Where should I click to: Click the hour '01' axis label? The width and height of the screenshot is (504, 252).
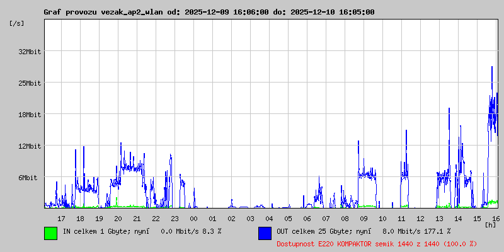pos(212,219)
